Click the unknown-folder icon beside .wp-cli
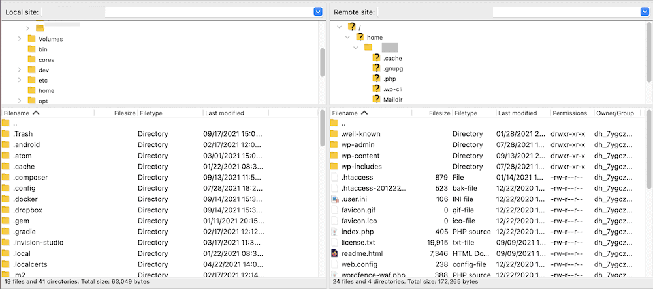Screen dimensions: 653x289 pyautogui.click(x=377, y=89)
